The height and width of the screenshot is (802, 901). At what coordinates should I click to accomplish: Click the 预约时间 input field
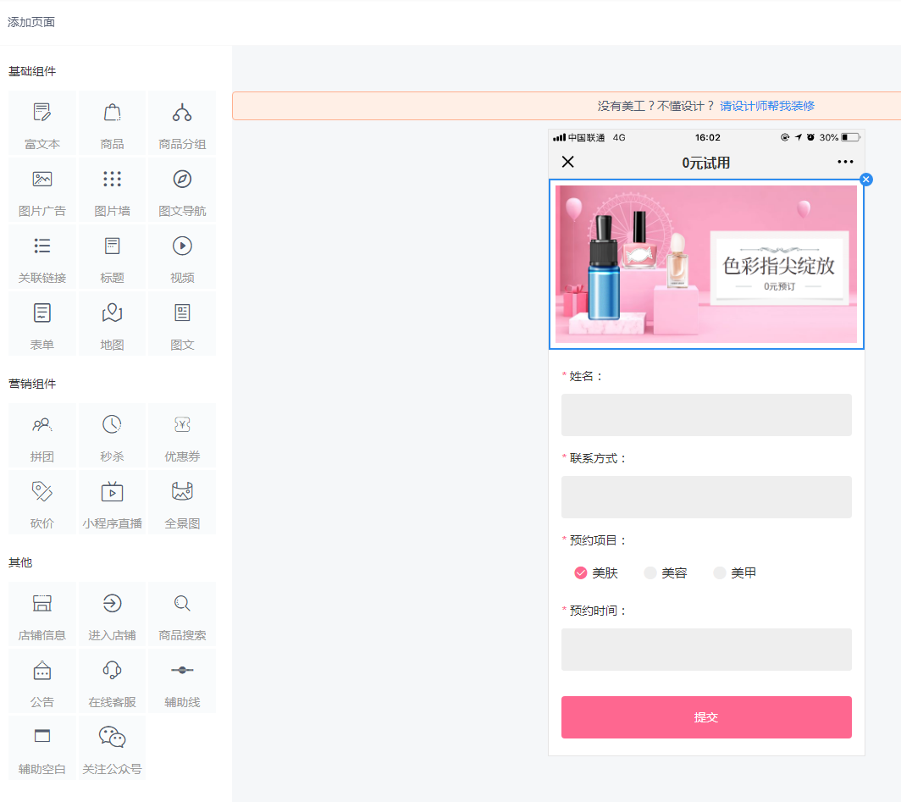[x=706, y=650]
